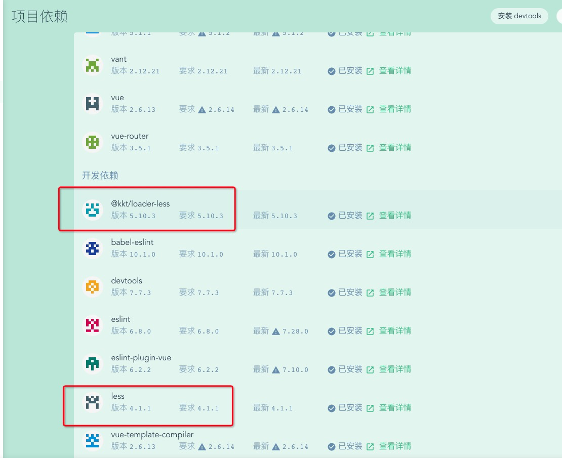Click the vue-template-compiler package icon
The image size is (562, 458).
91,440
